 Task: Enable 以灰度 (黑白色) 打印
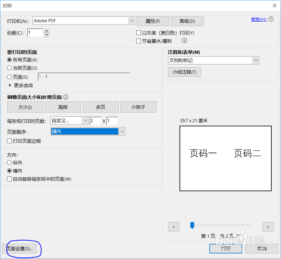139,33
